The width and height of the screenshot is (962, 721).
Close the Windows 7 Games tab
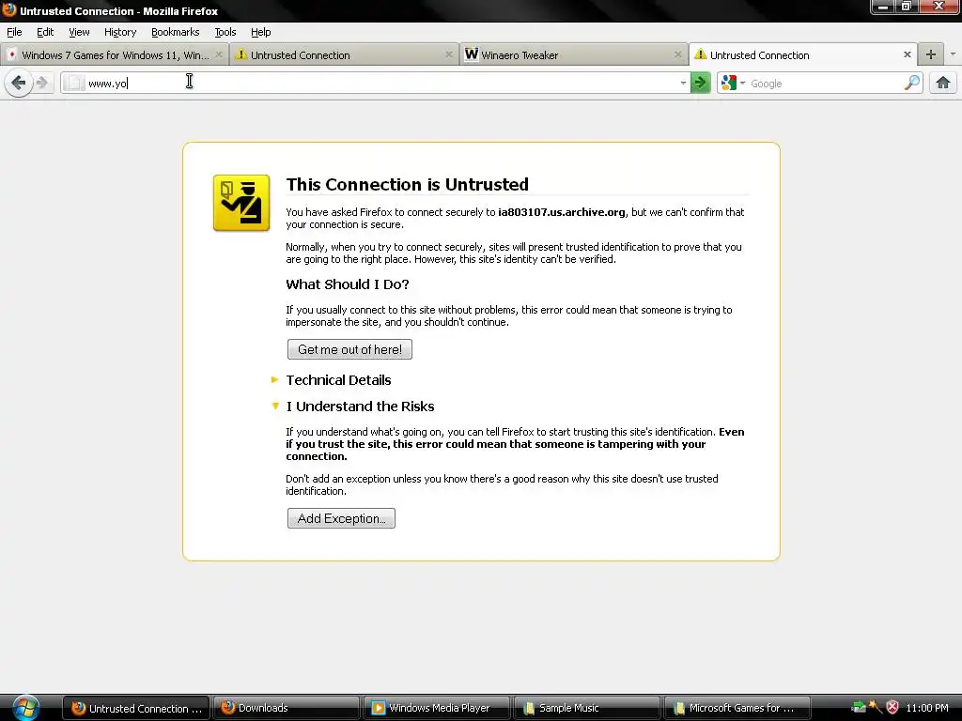(x=218, y=54)
